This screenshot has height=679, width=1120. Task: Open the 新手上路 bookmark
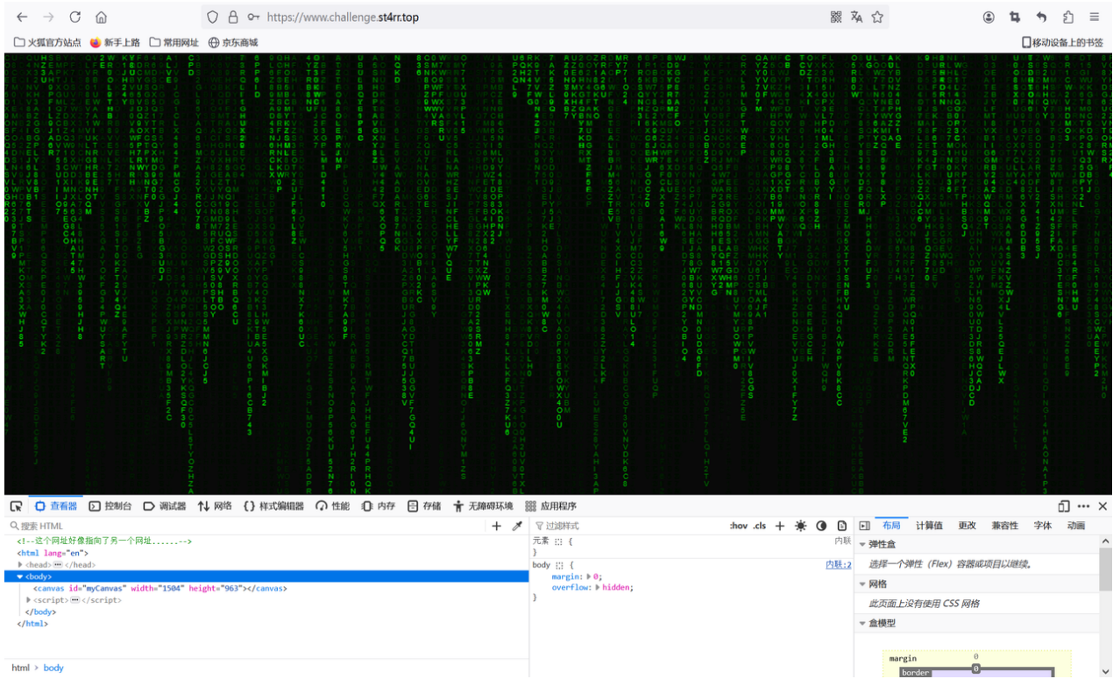(115, 42)
